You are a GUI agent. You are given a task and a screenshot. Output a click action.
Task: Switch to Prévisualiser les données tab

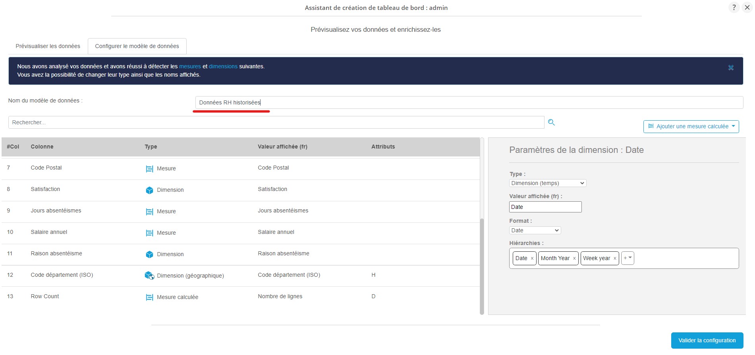pos(48,46)
